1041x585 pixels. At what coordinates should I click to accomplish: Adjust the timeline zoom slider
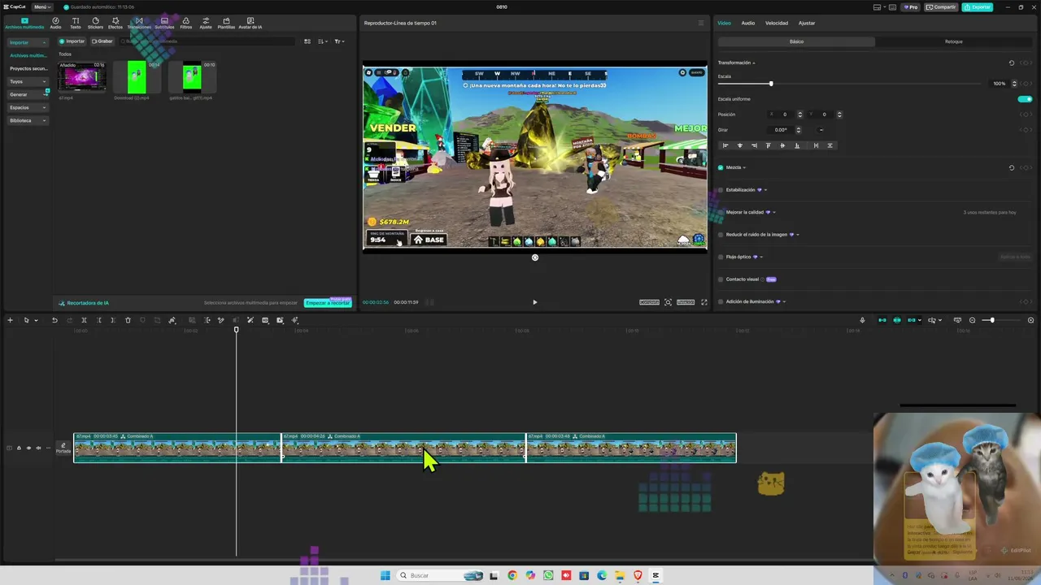pyautogui.click(x=991, y=320)
